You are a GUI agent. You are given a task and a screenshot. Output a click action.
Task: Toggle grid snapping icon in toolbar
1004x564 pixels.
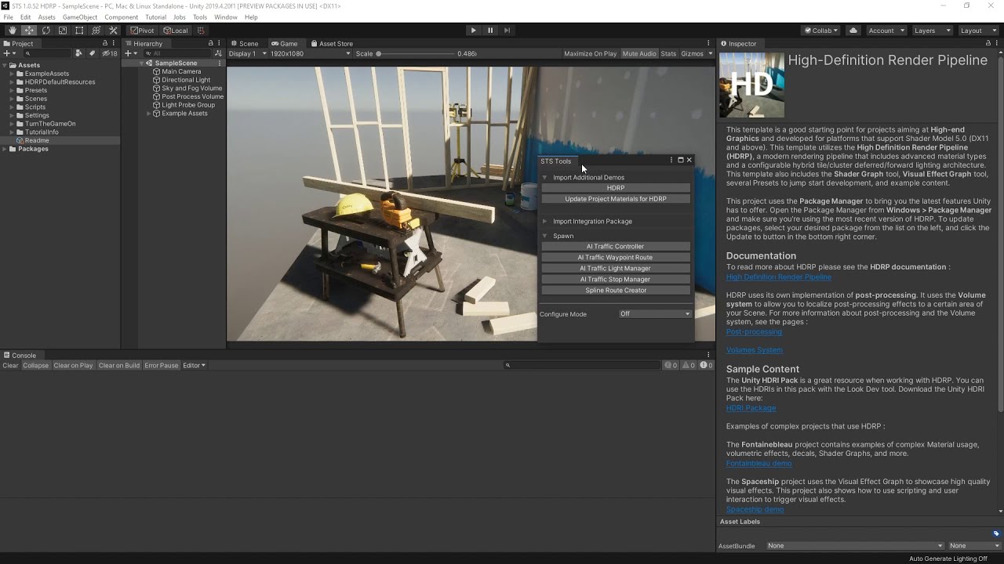(x=201, y=31)
